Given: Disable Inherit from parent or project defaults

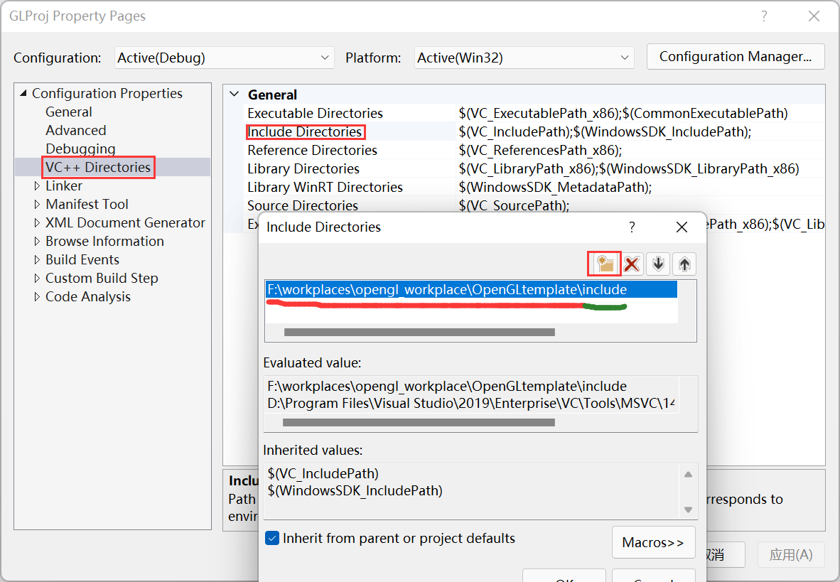Looking at the screenshot, I should (272, 539).
